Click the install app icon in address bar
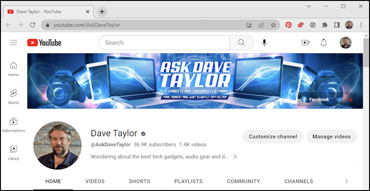 coord(249,25)
